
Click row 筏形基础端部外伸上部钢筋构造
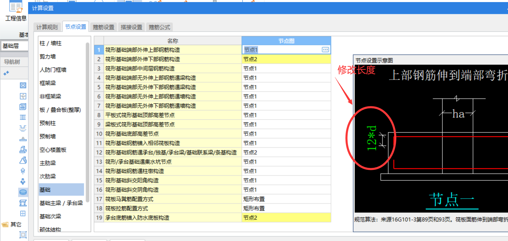click(172, 50)
